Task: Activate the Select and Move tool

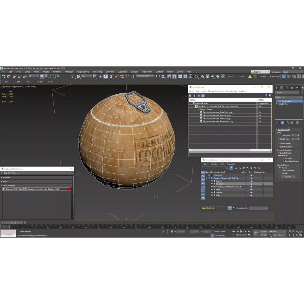Action: (100, 76)
